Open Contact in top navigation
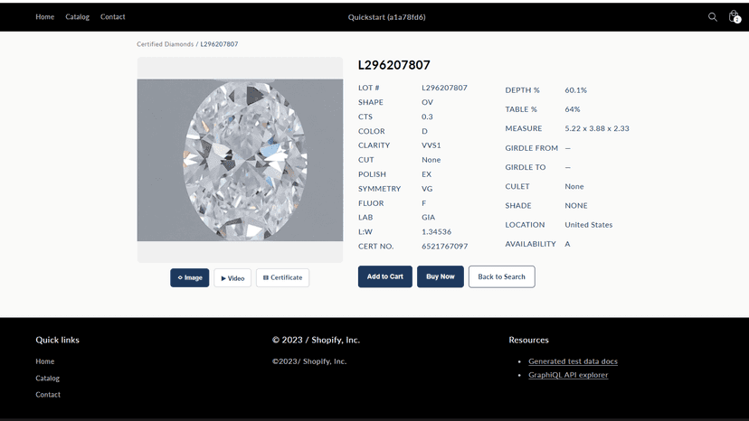 coord(113,16)
